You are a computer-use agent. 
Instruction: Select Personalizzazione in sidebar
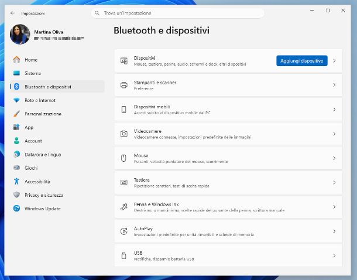(57, 114)
